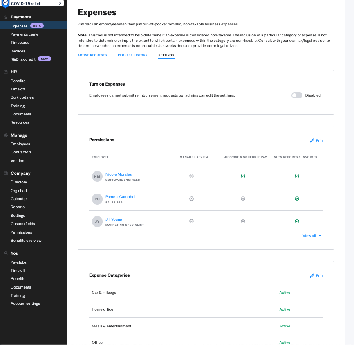Click the COVID-19 relief shield icon
The height and width of the screenshot is (345, 354).
pyautogui.click(x=5, y=3)
